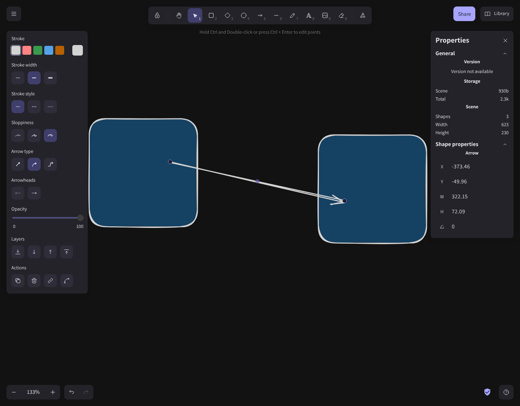
Task: Set stroke width to extra bold
Action: [x=50, y=78]
